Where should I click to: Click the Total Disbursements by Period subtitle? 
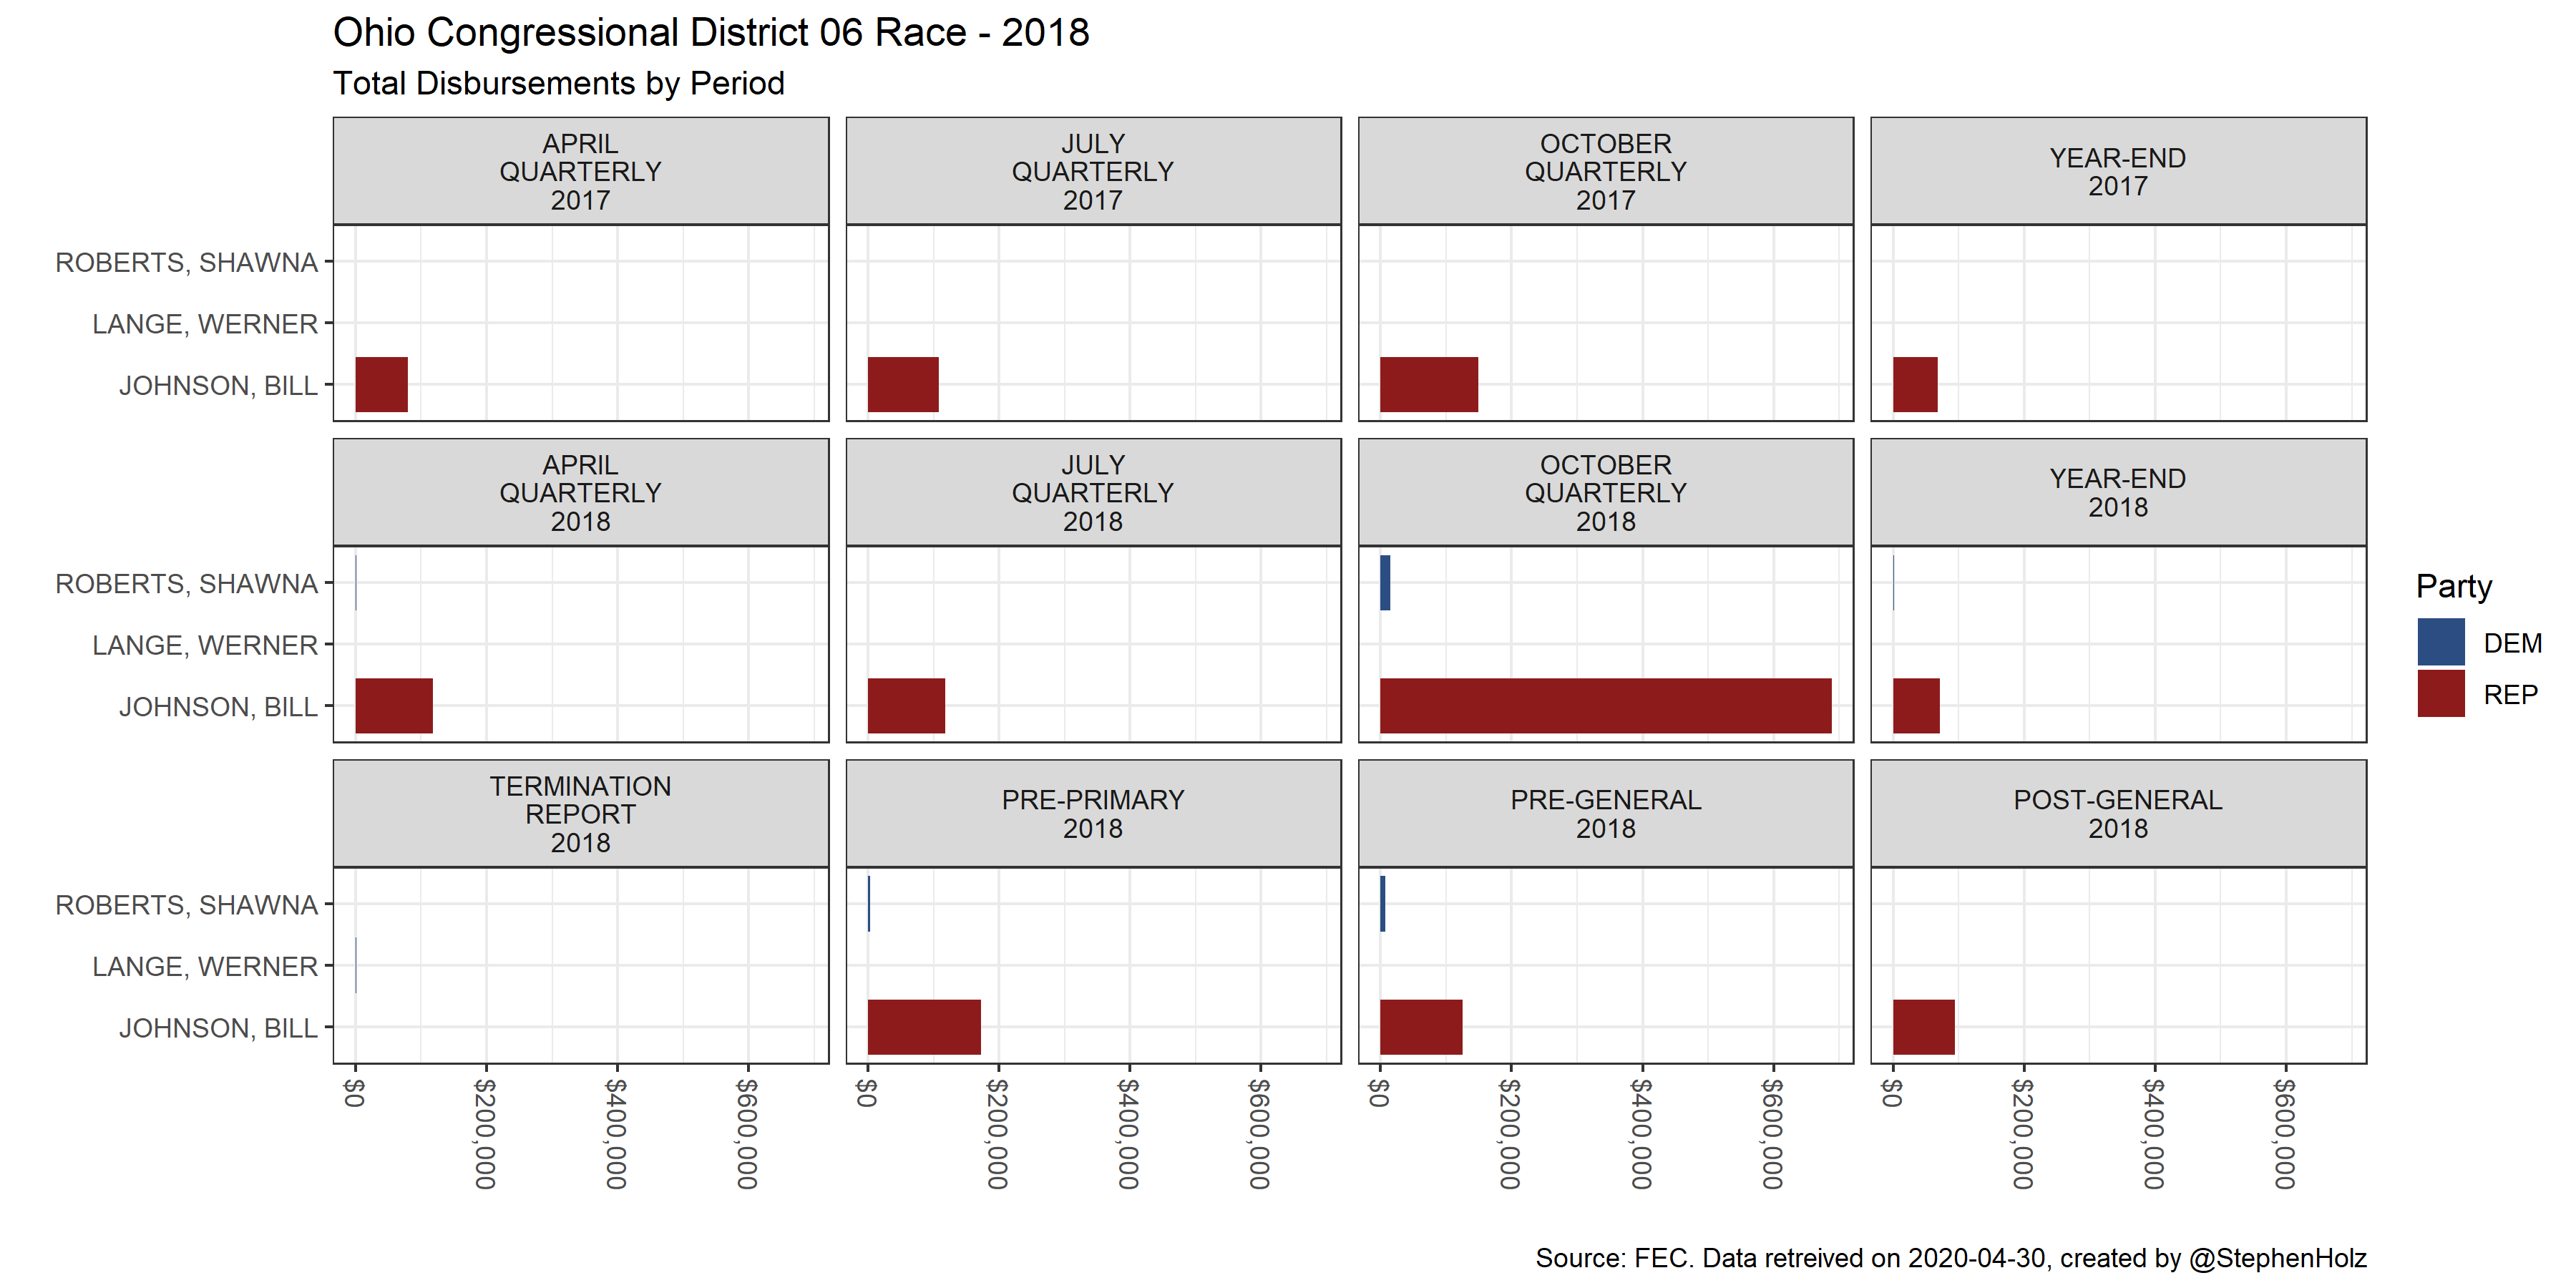pos(558,83)
